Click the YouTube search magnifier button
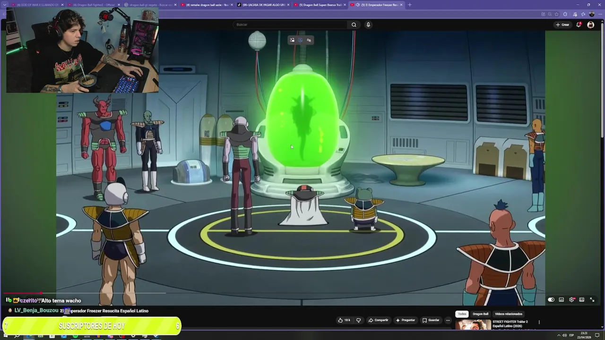This screenshot has height=340, width=605. click(x=354, y=25)
